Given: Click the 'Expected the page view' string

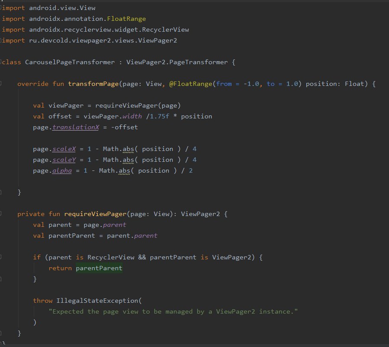Looking at the screenshot, I should [x=173, y=312].
